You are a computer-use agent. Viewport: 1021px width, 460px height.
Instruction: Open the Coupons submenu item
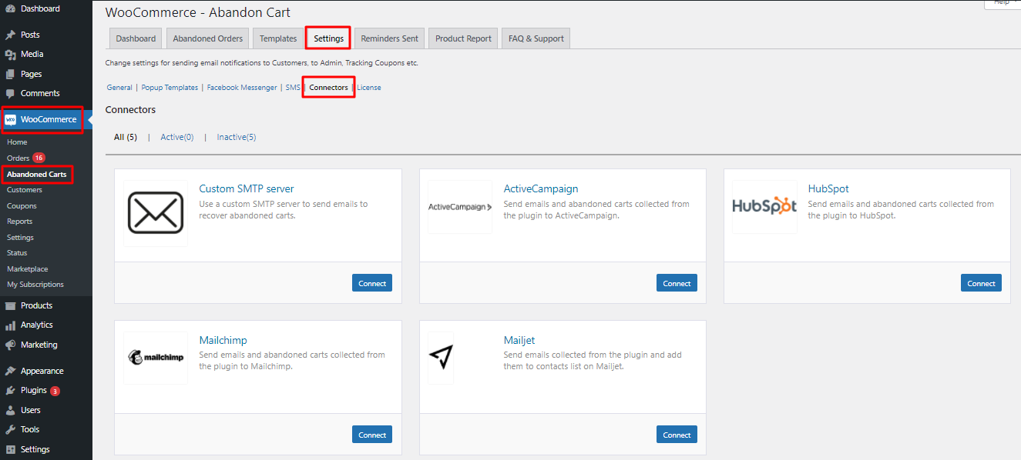(22, 206)
